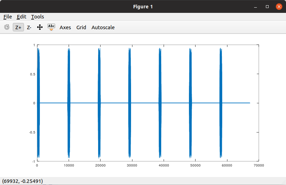Select the Rotate tool icon

point(7,27)
